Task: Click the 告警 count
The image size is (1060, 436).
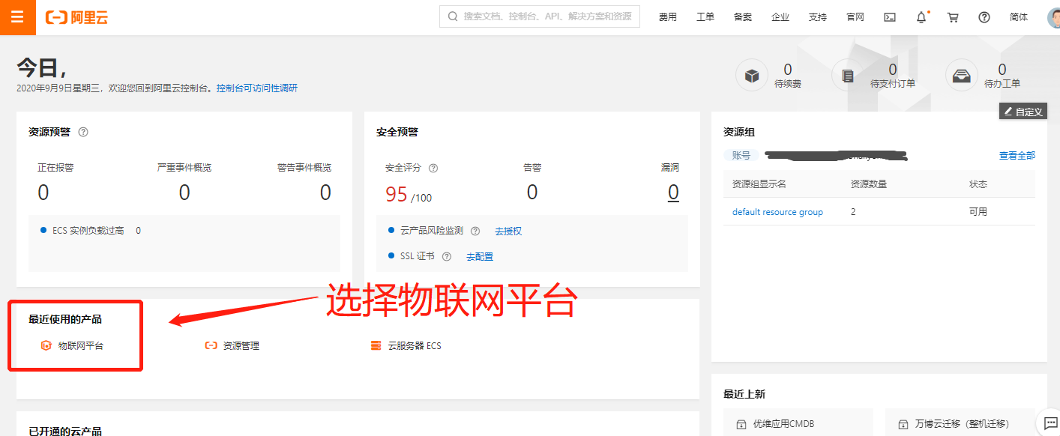Action: tap(532, 193)
